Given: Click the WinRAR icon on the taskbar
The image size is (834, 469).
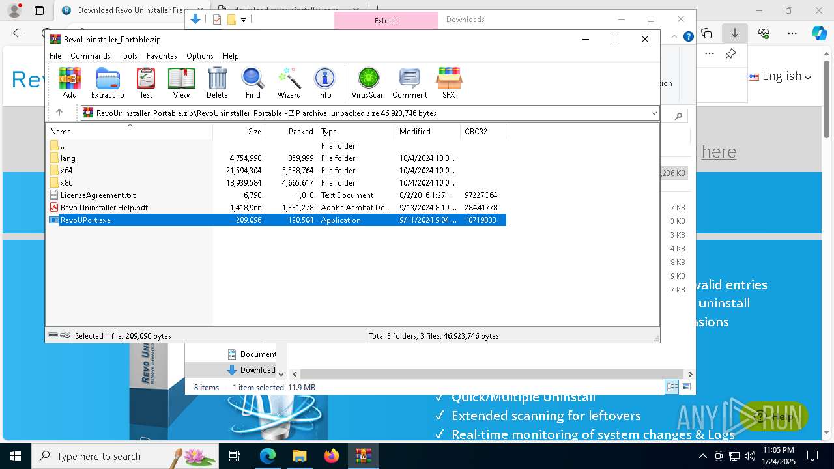Looking at the screenshot, I should (x=363, y=456).
